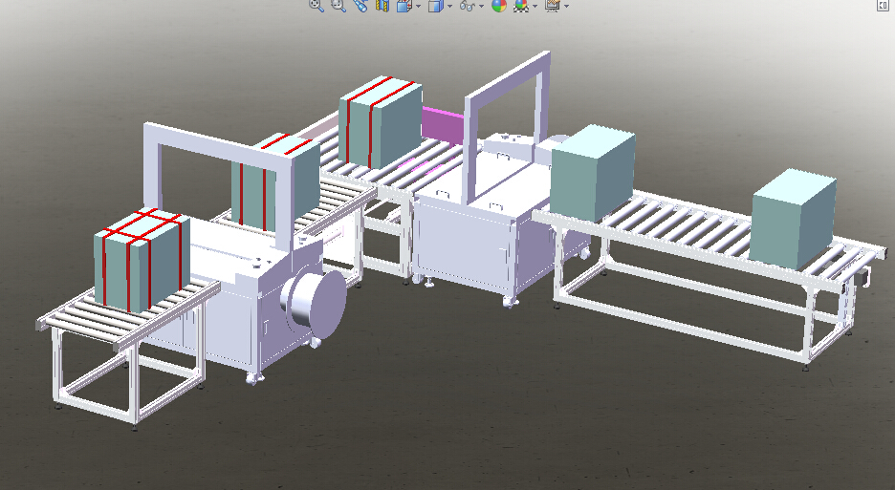Select the plain box beside the rear strapping machine

click(593, 173)
